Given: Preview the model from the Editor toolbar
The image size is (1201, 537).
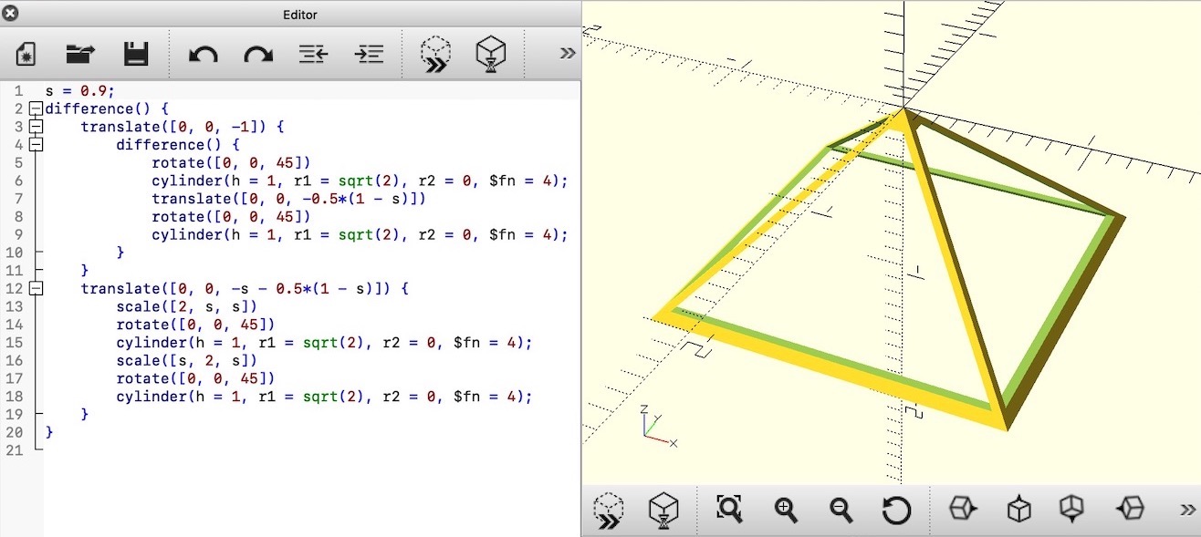Looking at the screenshot, I should pyautogui.click(x=435, y=54).
